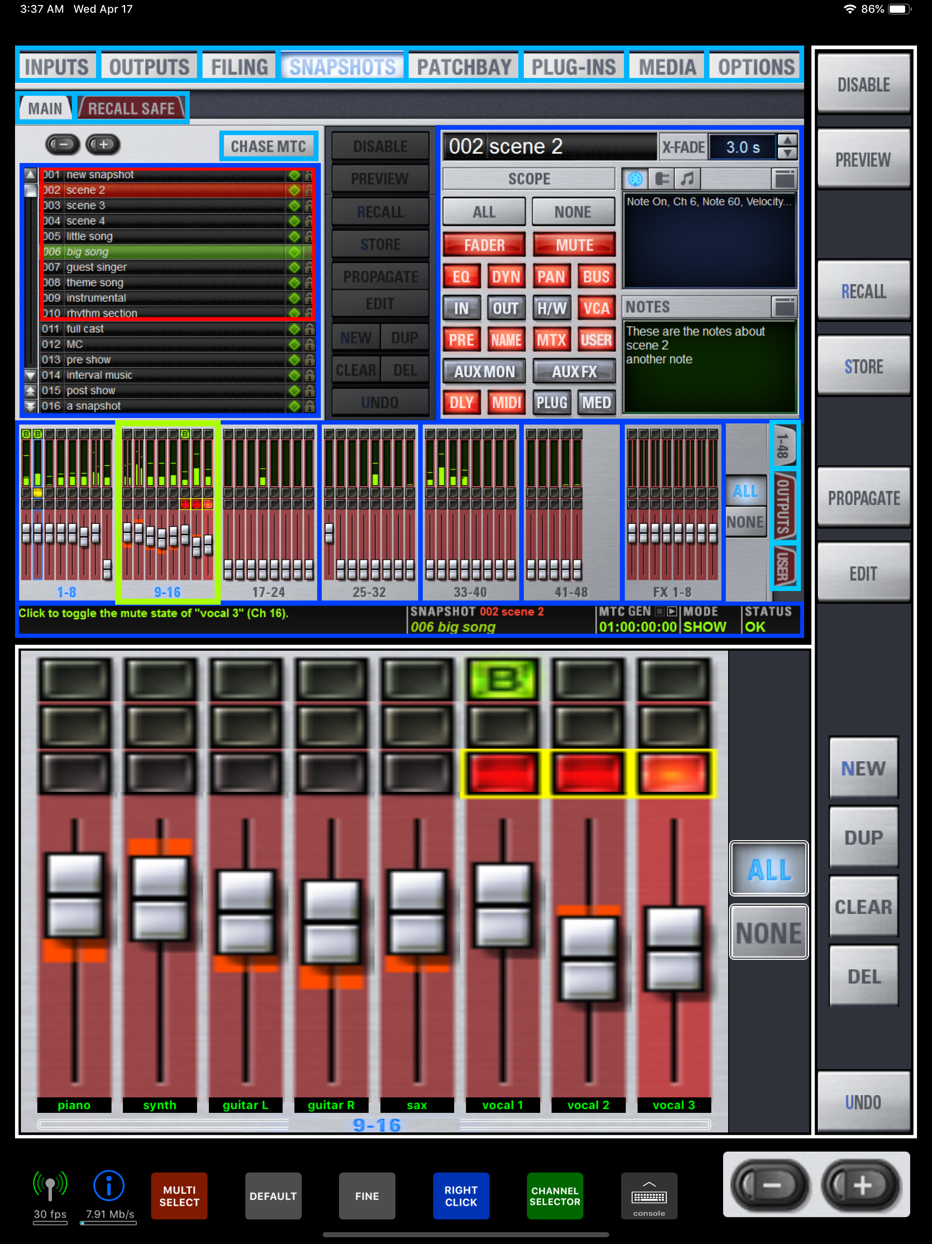Toggle DYN scope button
This screenshot has width=932, height=1244.
[x=506, y=277]
